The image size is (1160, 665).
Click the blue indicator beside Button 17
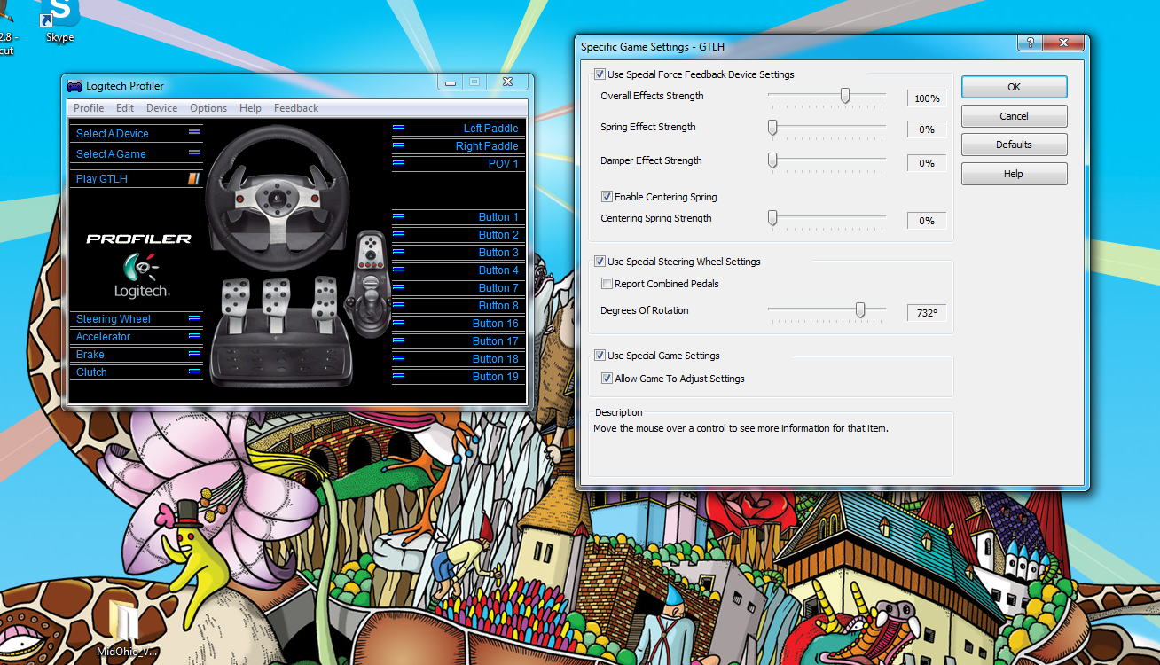398,340
